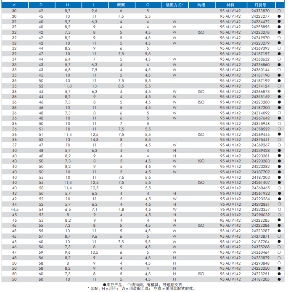The image size is (296, 292).
Task: Select the availability dot for order 24261407
Action: coord(279,183)
